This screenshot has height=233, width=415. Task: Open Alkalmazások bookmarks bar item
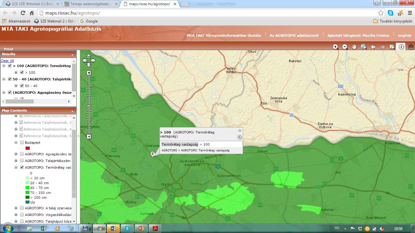coord(17,21)
